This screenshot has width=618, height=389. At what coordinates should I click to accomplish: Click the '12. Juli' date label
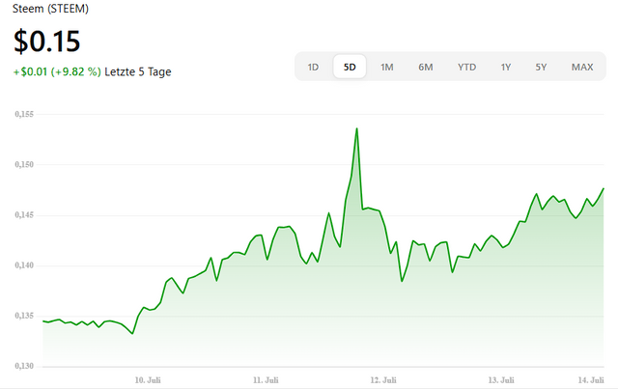point(383,380)
